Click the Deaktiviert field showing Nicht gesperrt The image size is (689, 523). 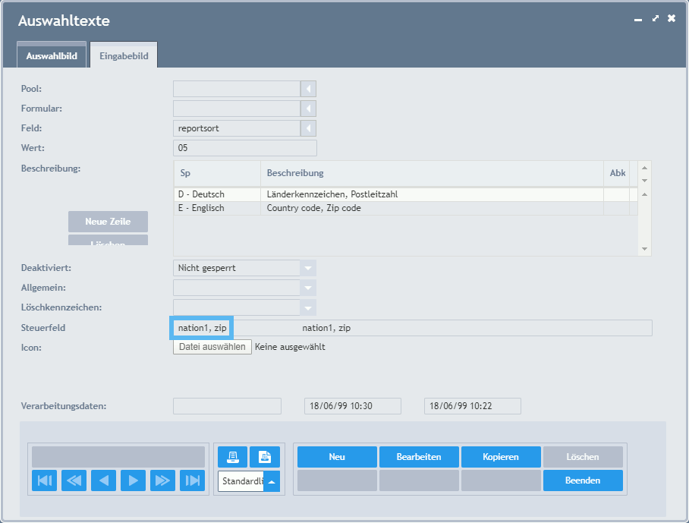(x=237, y=268)
